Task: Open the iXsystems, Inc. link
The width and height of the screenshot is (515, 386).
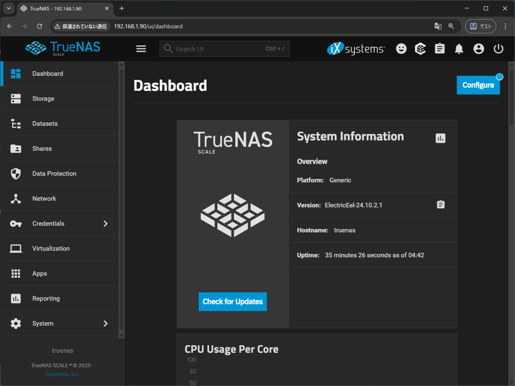Action: click(62, 374)
